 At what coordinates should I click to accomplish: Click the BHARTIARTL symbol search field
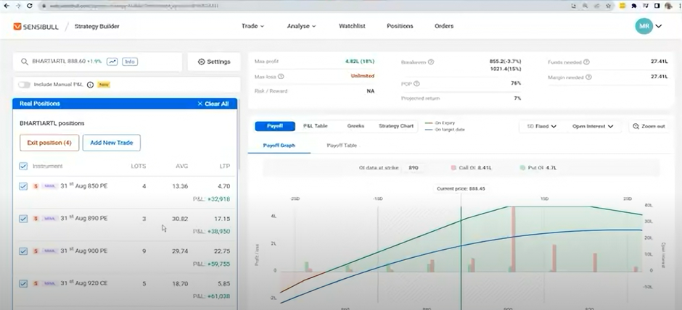click(97, 62)
